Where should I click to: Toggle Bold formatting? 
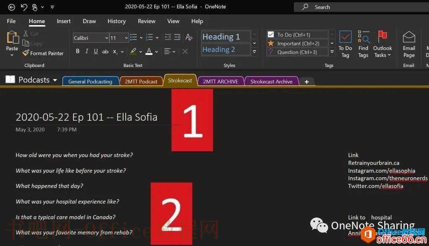point(78,51)
